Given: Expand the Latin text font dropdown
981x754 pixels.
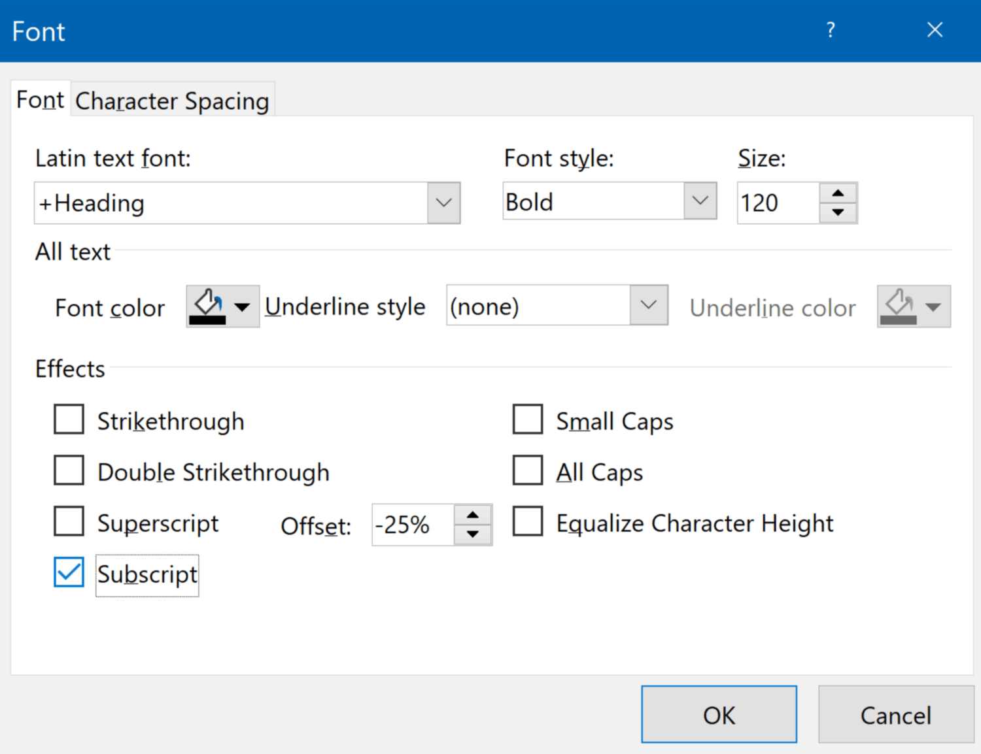Looking at the screenshot, I should click(443, 203).
